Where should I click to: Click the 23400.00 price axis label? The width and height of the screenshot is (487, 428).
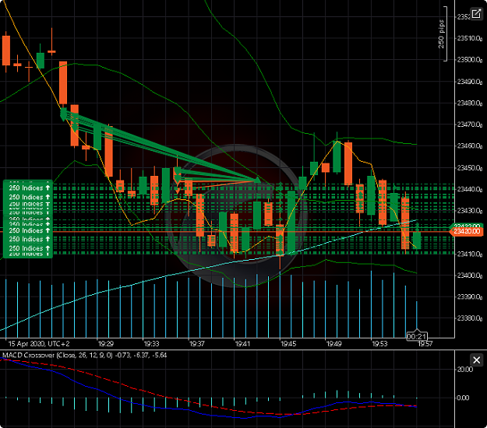470,275
